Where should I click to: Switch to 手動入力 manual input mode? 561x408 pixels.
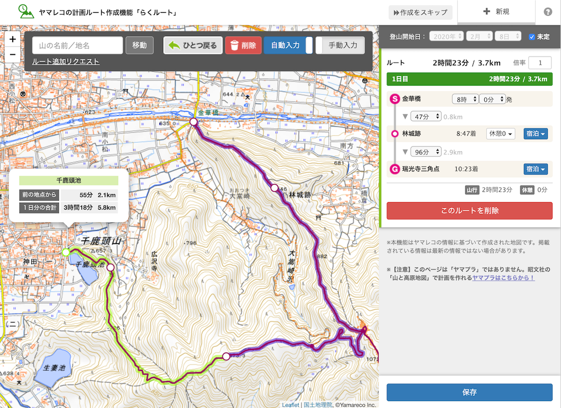pos(340,46)
